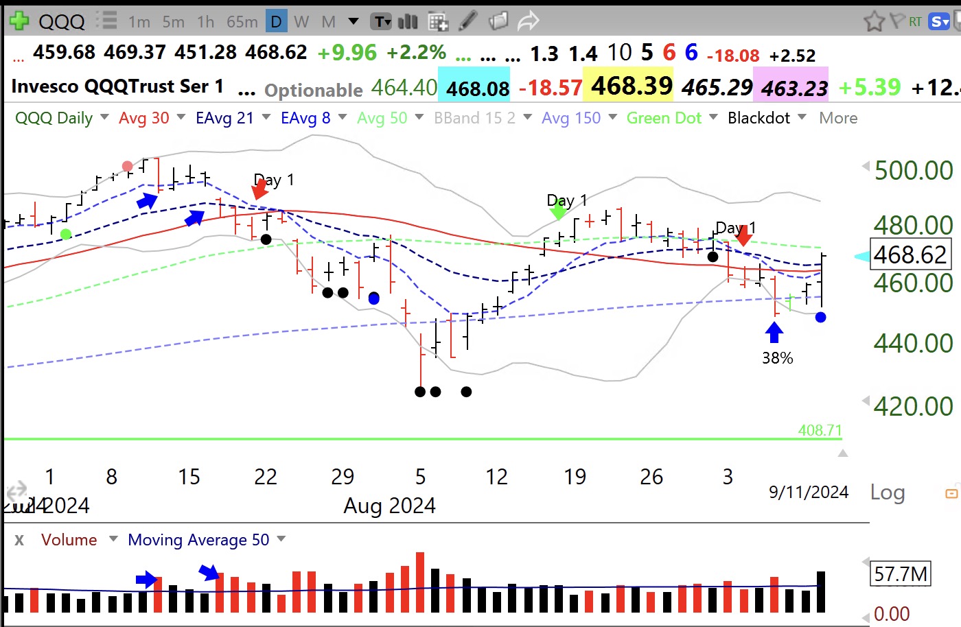Switch to the 1h timeframe
961x627 pixels.
click(206, 22)
